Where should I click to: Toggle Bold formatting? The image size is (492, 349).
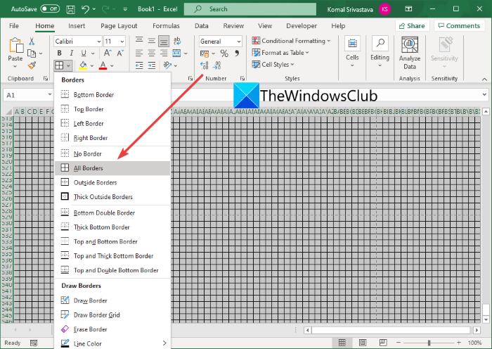pos(60,53)
